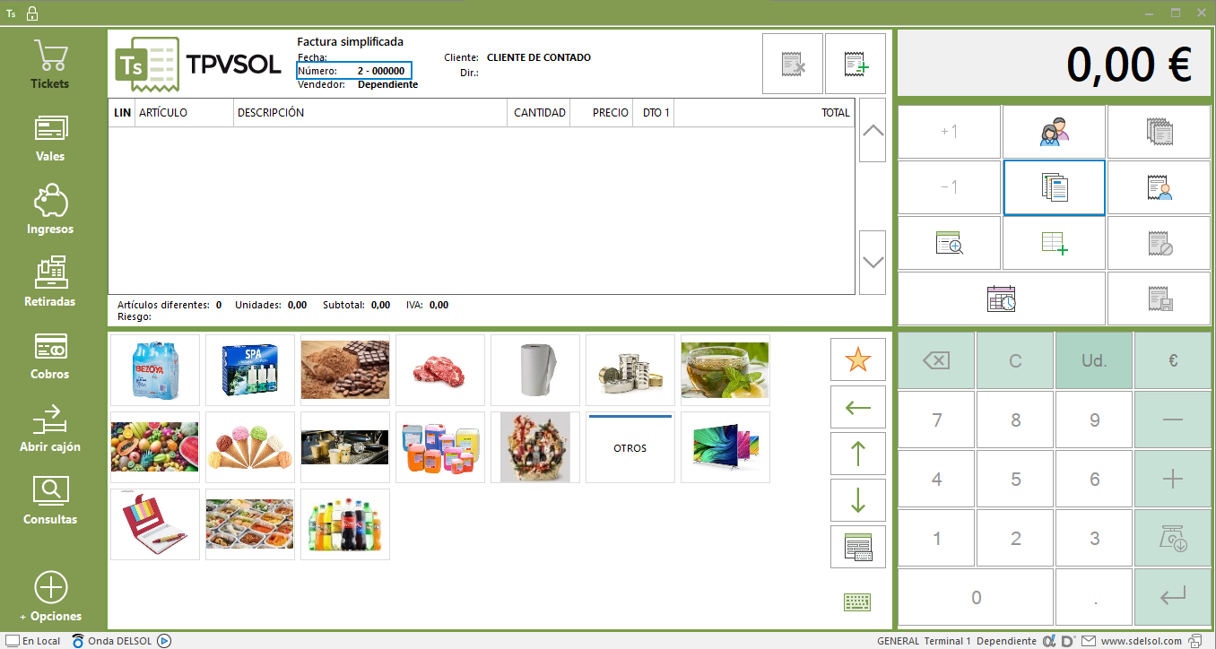Click the backspace key on keypad
Screen dimensions: 1216x649
(936, 360)
